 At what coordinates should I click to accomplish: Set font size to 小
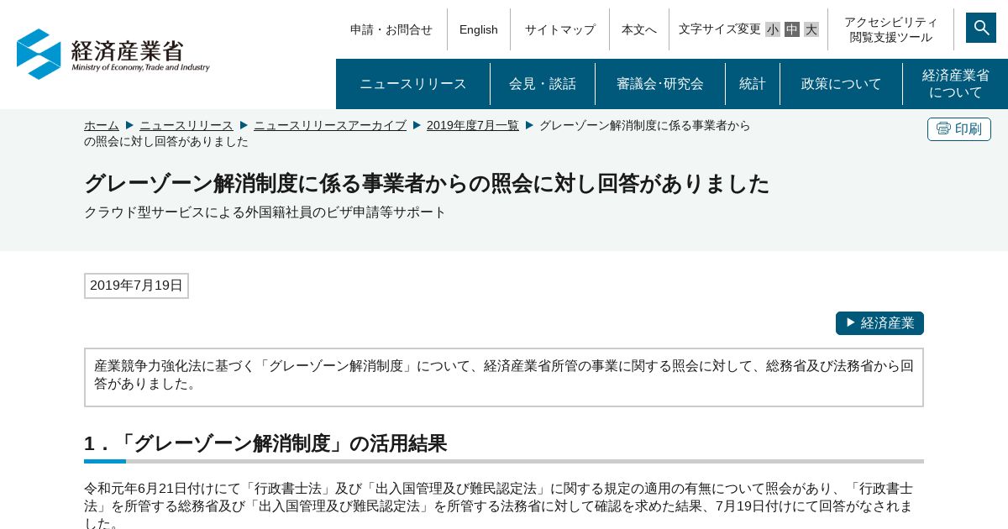tap(773, 29)
